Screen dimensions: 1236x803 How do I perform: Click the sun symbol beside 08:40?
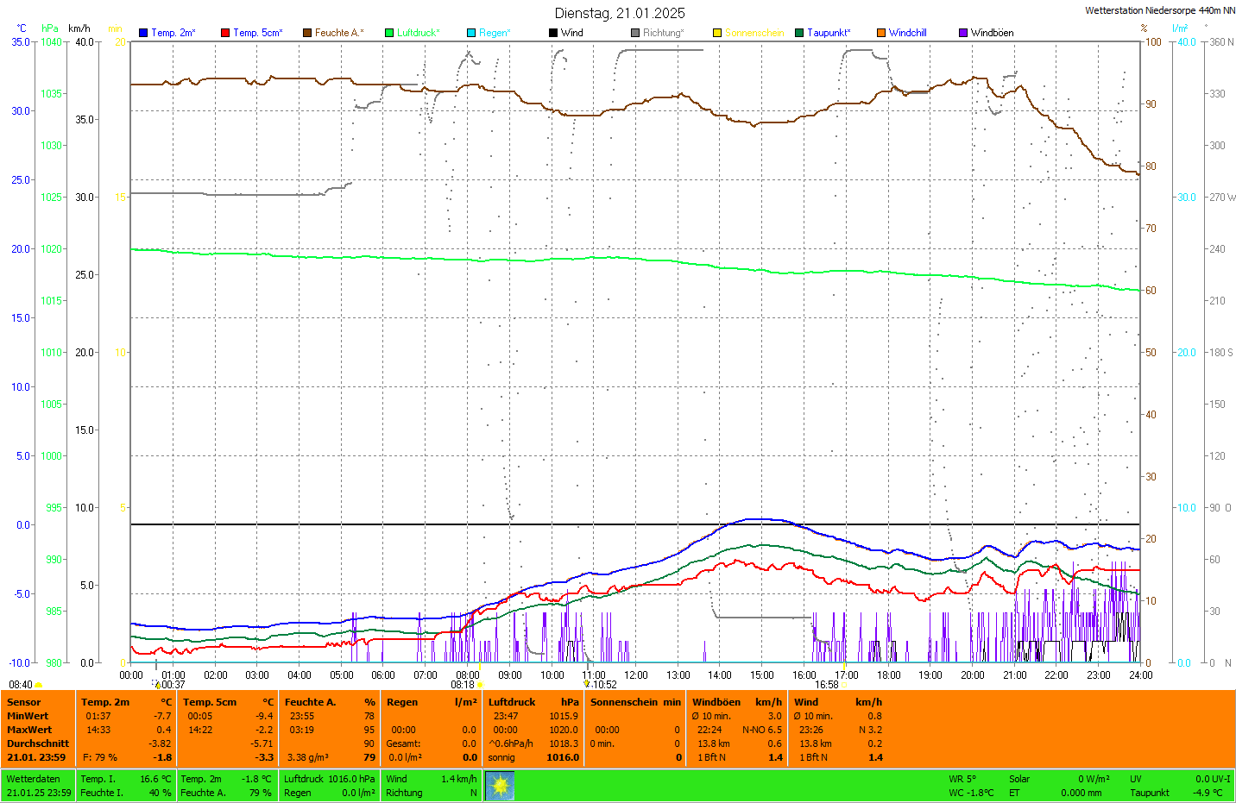click(x=39, y=686)
